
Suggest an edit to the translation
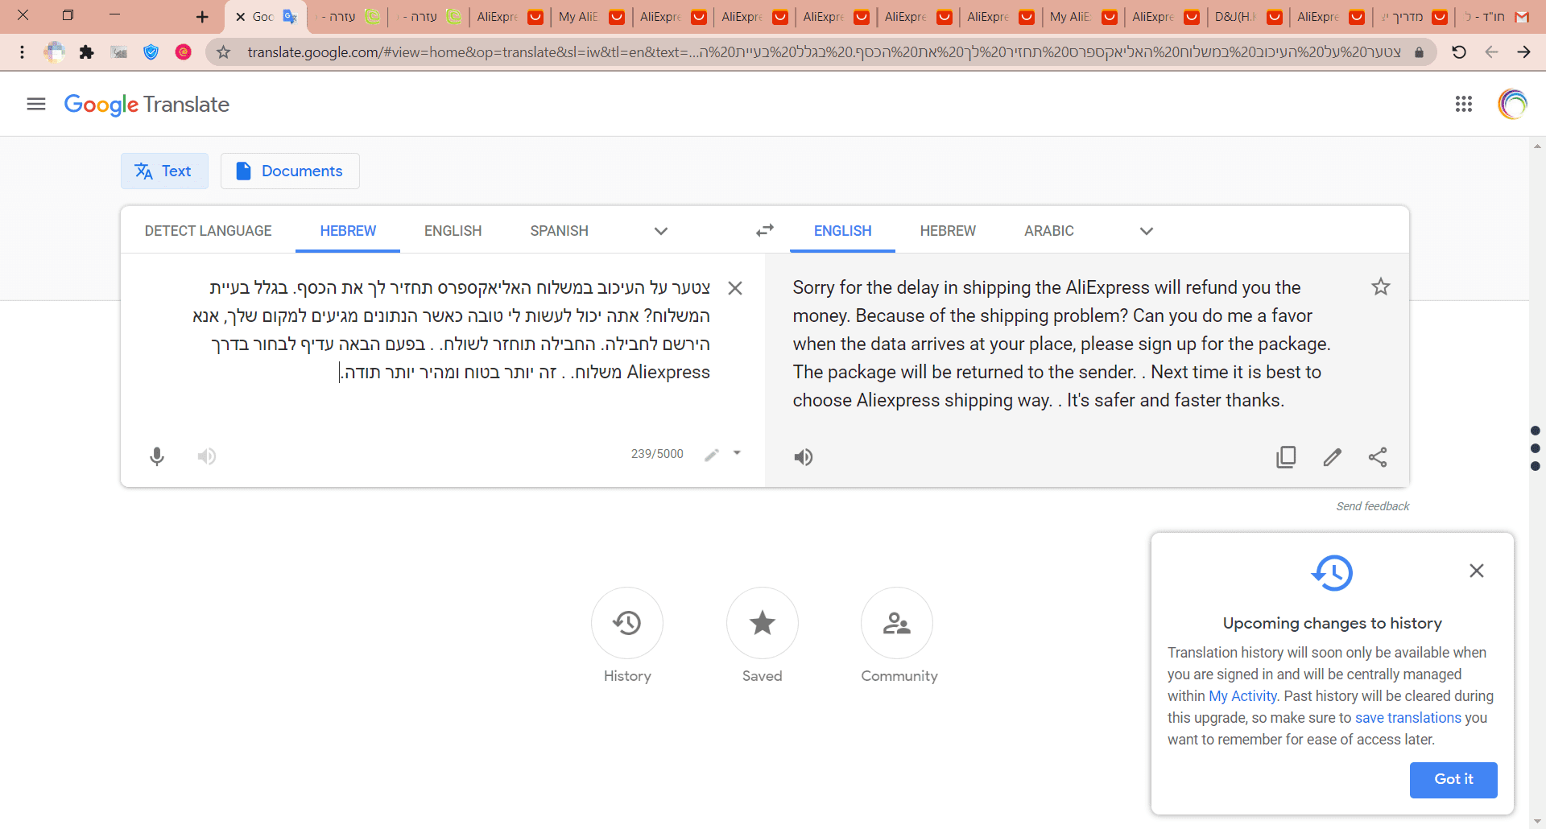click(1332, 457)
